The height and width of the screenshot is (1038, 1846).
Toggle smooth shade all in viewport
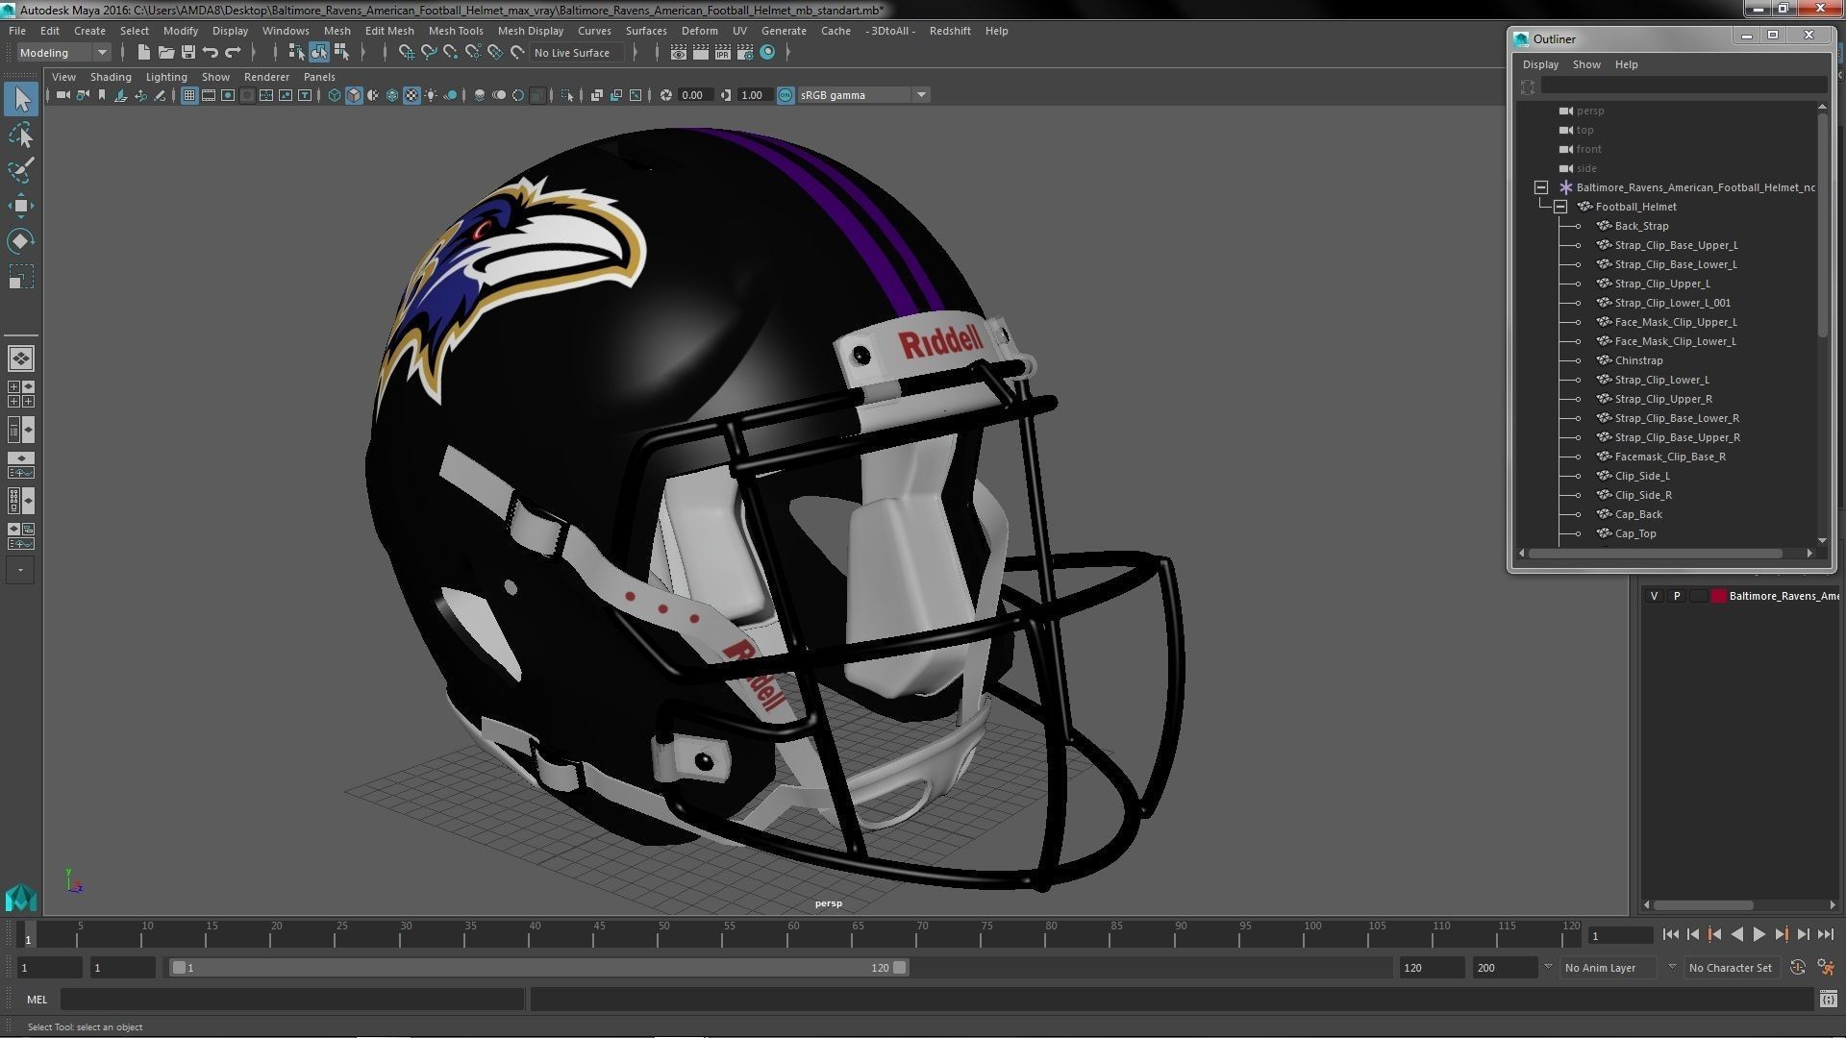click(354, 95)
